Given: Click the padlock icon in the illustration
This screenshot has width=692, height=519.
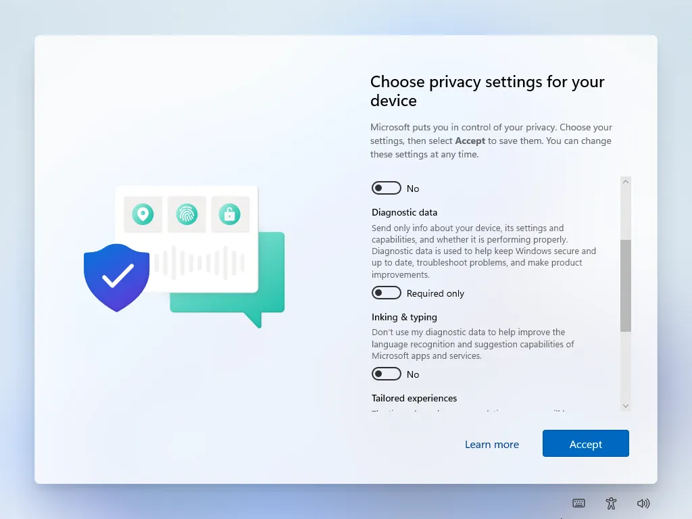Looking at the screenshot, I should point(230,214).
